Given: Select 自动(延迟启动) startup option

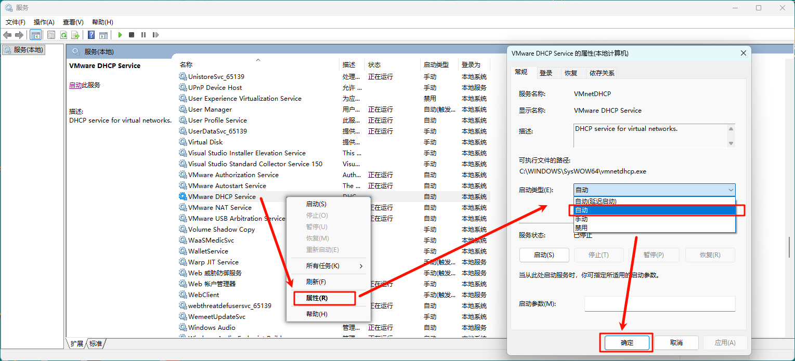Looking at the screenshot, I should 655,202.
